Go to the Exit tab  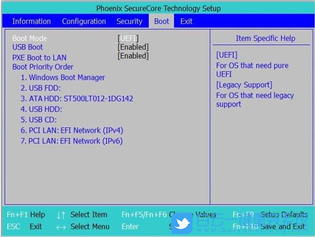pos(186,21)
